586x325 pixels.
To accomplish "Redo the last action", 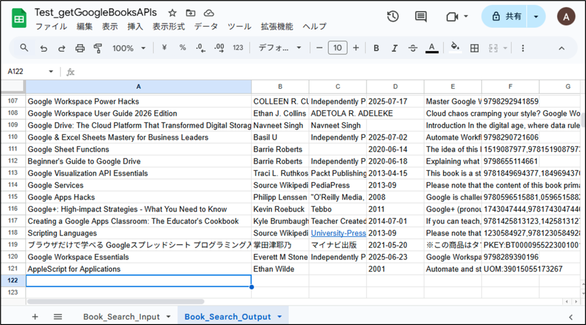I will (62, 48).
